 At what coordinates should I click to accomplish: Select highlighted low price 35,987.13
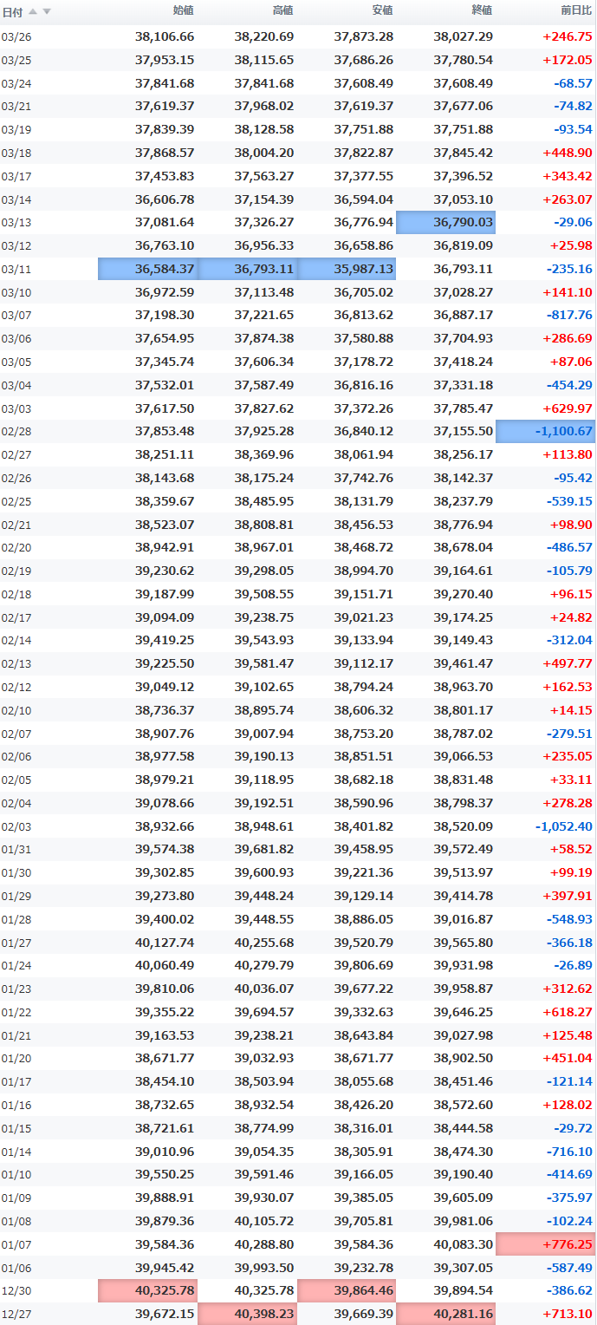click(x=347, y=269)
